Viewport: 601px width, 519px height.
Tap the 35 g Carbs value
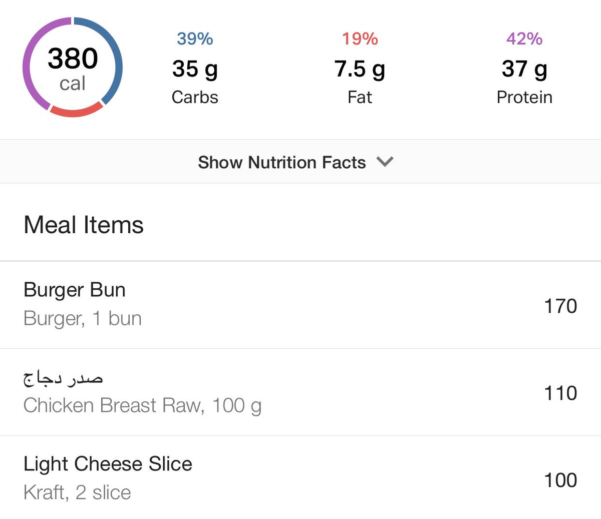point(195,69)
